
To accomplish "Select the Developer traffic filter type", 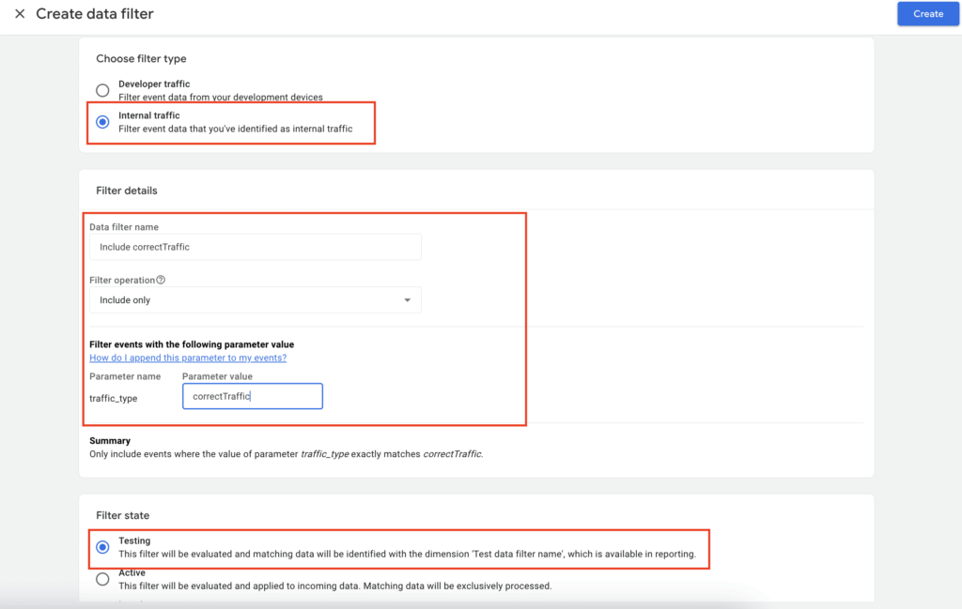I will [102, 90].
